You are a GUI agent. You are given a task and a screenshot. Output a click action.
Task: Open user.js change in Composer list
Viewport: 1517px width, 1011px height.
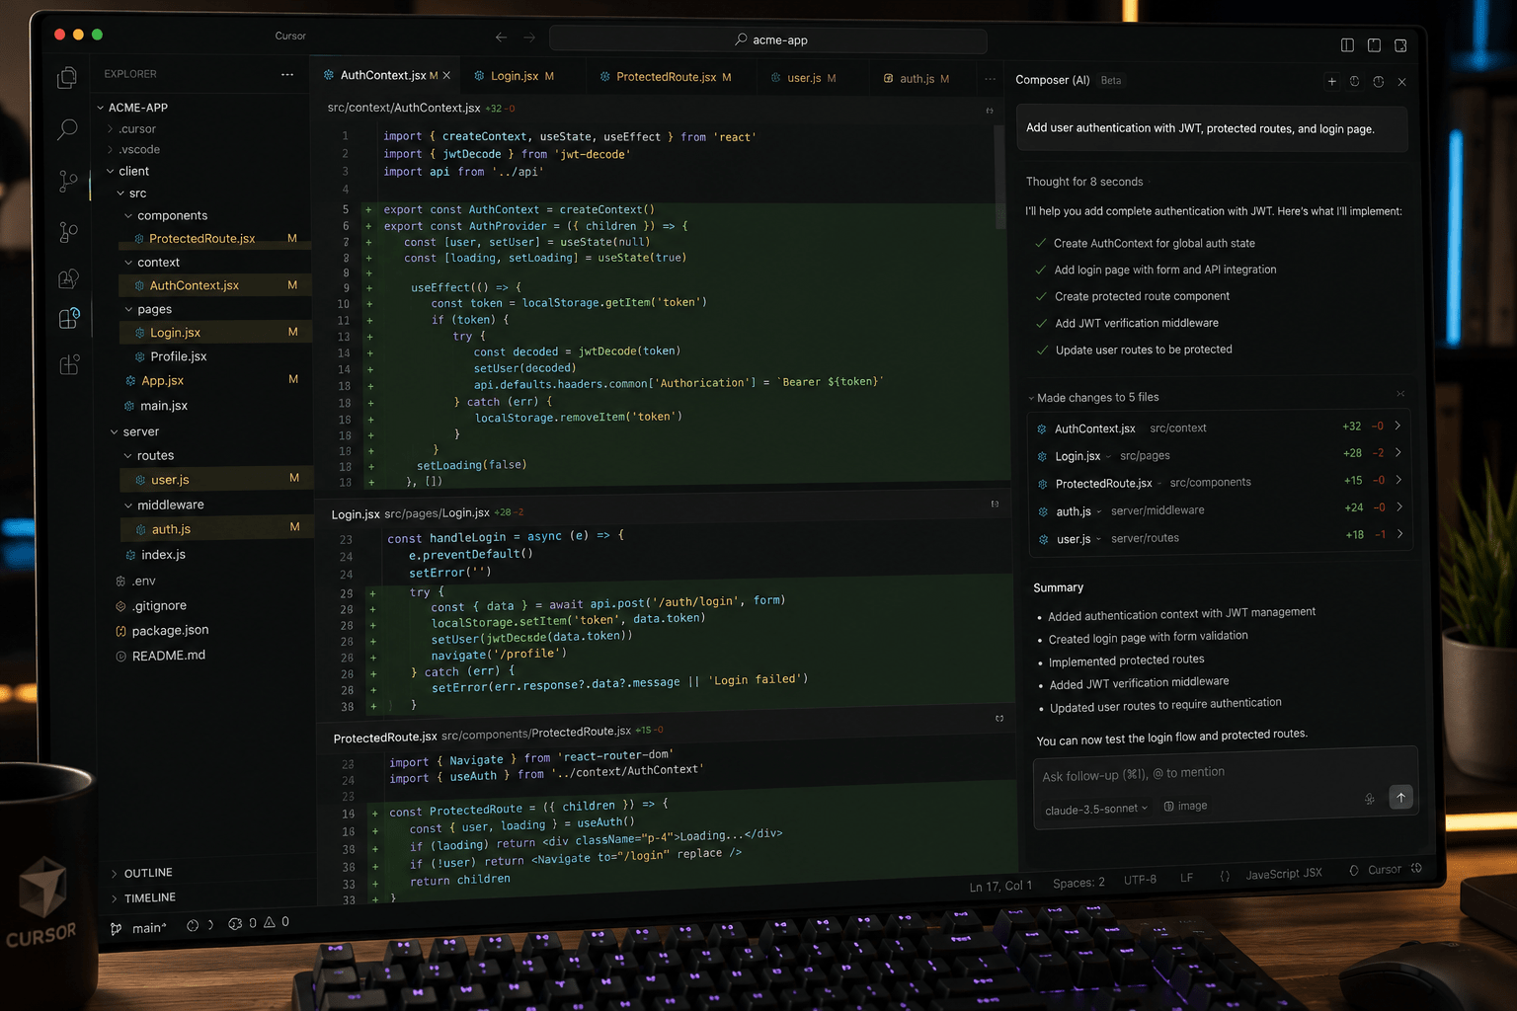pyautogui.click(x=1221, y=538)
